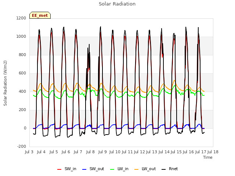This screenshot has height=176, width=235.
Task: Click the Jul 7 x-axis tick label
Action: pos(78,152)
